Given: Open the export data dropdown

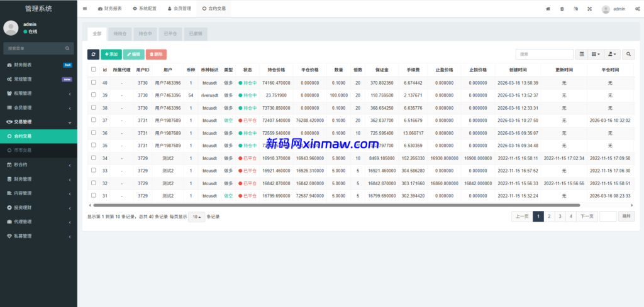Looking at the screenshot, I should click(612, 54).
